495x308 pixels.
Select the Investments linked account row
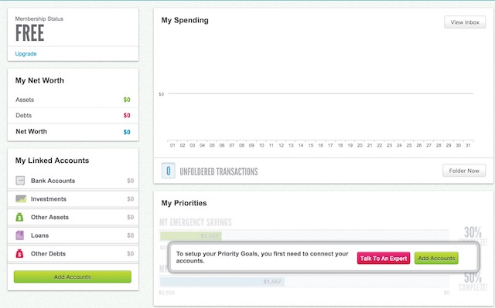73,199
